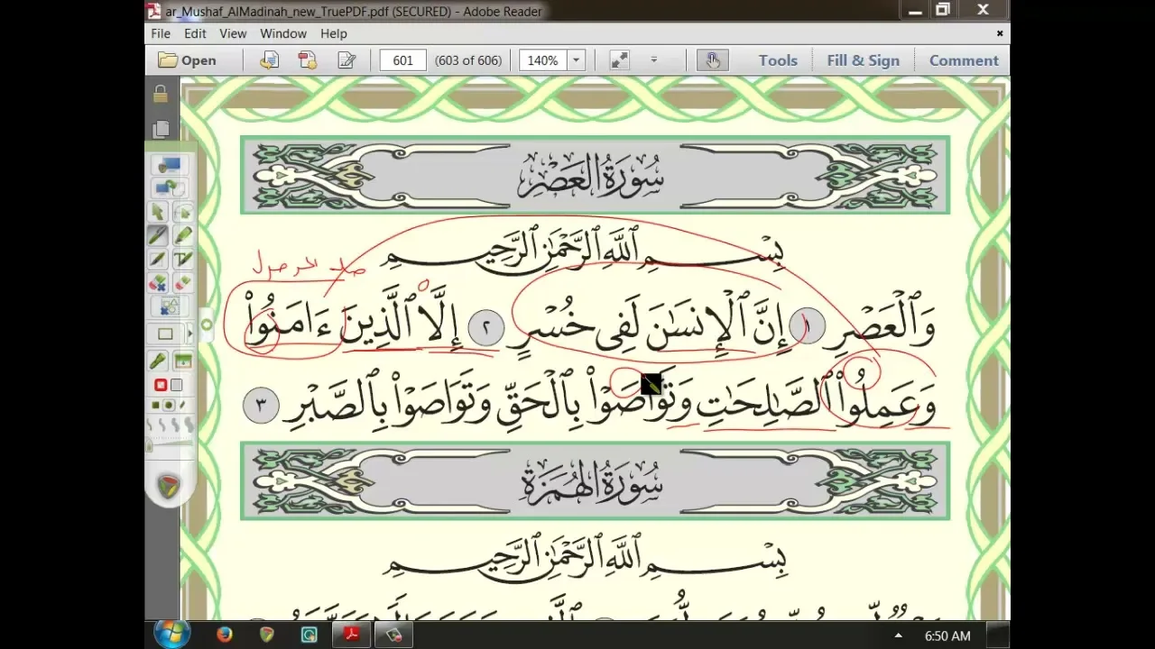This screenshot has height=649, width=1155.
Task: Expand the shape options arrow beside rectangle
Action: pos(189,334)
